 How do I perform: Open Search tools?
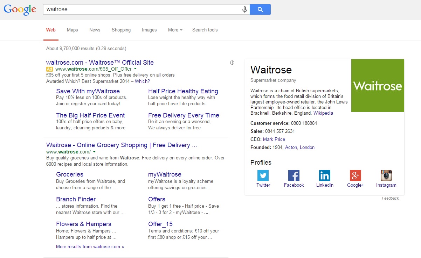click(x=205, y=30)
